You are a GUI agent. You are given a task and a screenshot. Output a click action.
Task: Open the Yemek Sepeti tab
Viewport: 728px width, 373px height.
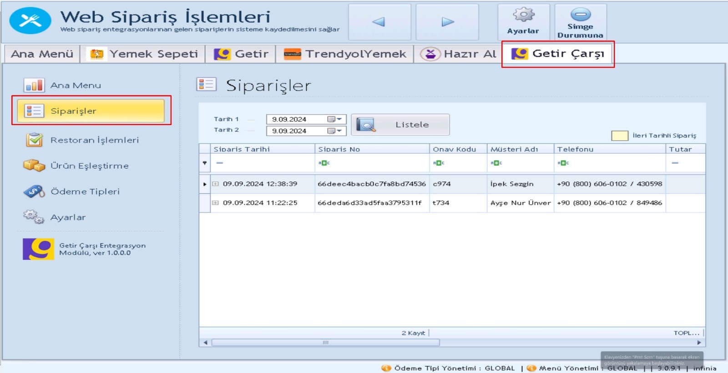point(143,54)
